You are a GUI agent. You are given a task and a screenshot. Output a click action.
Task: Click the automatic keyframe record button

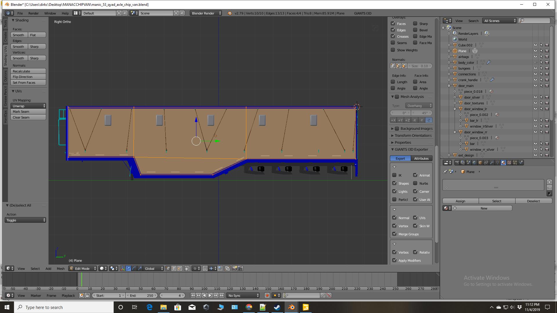coord(267,296)
